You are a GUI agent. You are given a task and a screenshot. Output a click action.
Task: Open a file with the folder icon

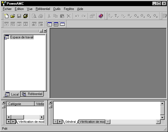[x=13, y=16]
